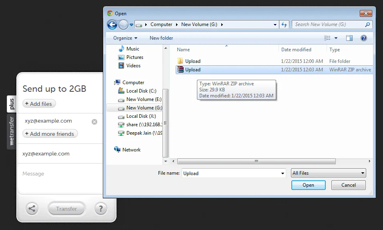Click Computer in the address breadcrumb
The width and height of the screenshot is (383, 230).
point(161,24)
